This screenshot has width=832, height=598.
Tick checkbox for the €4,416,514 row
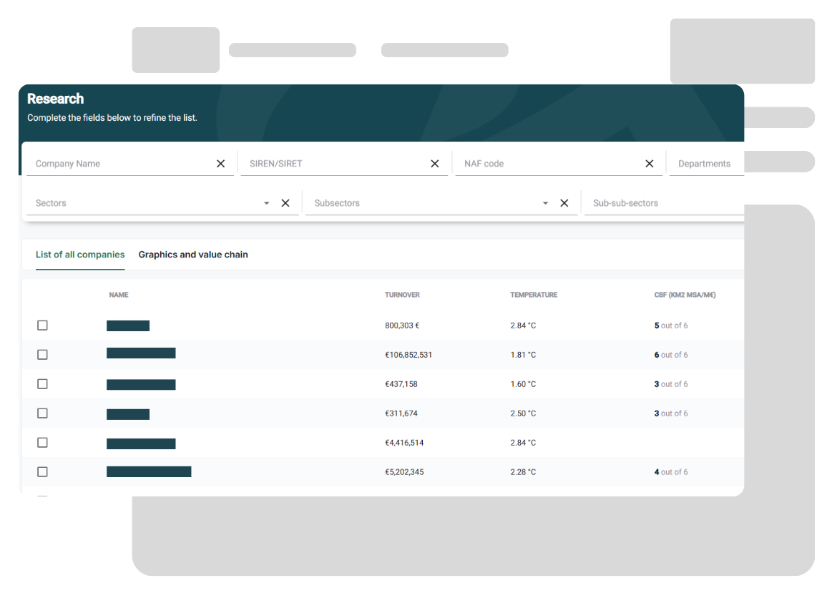pos(42,443)
